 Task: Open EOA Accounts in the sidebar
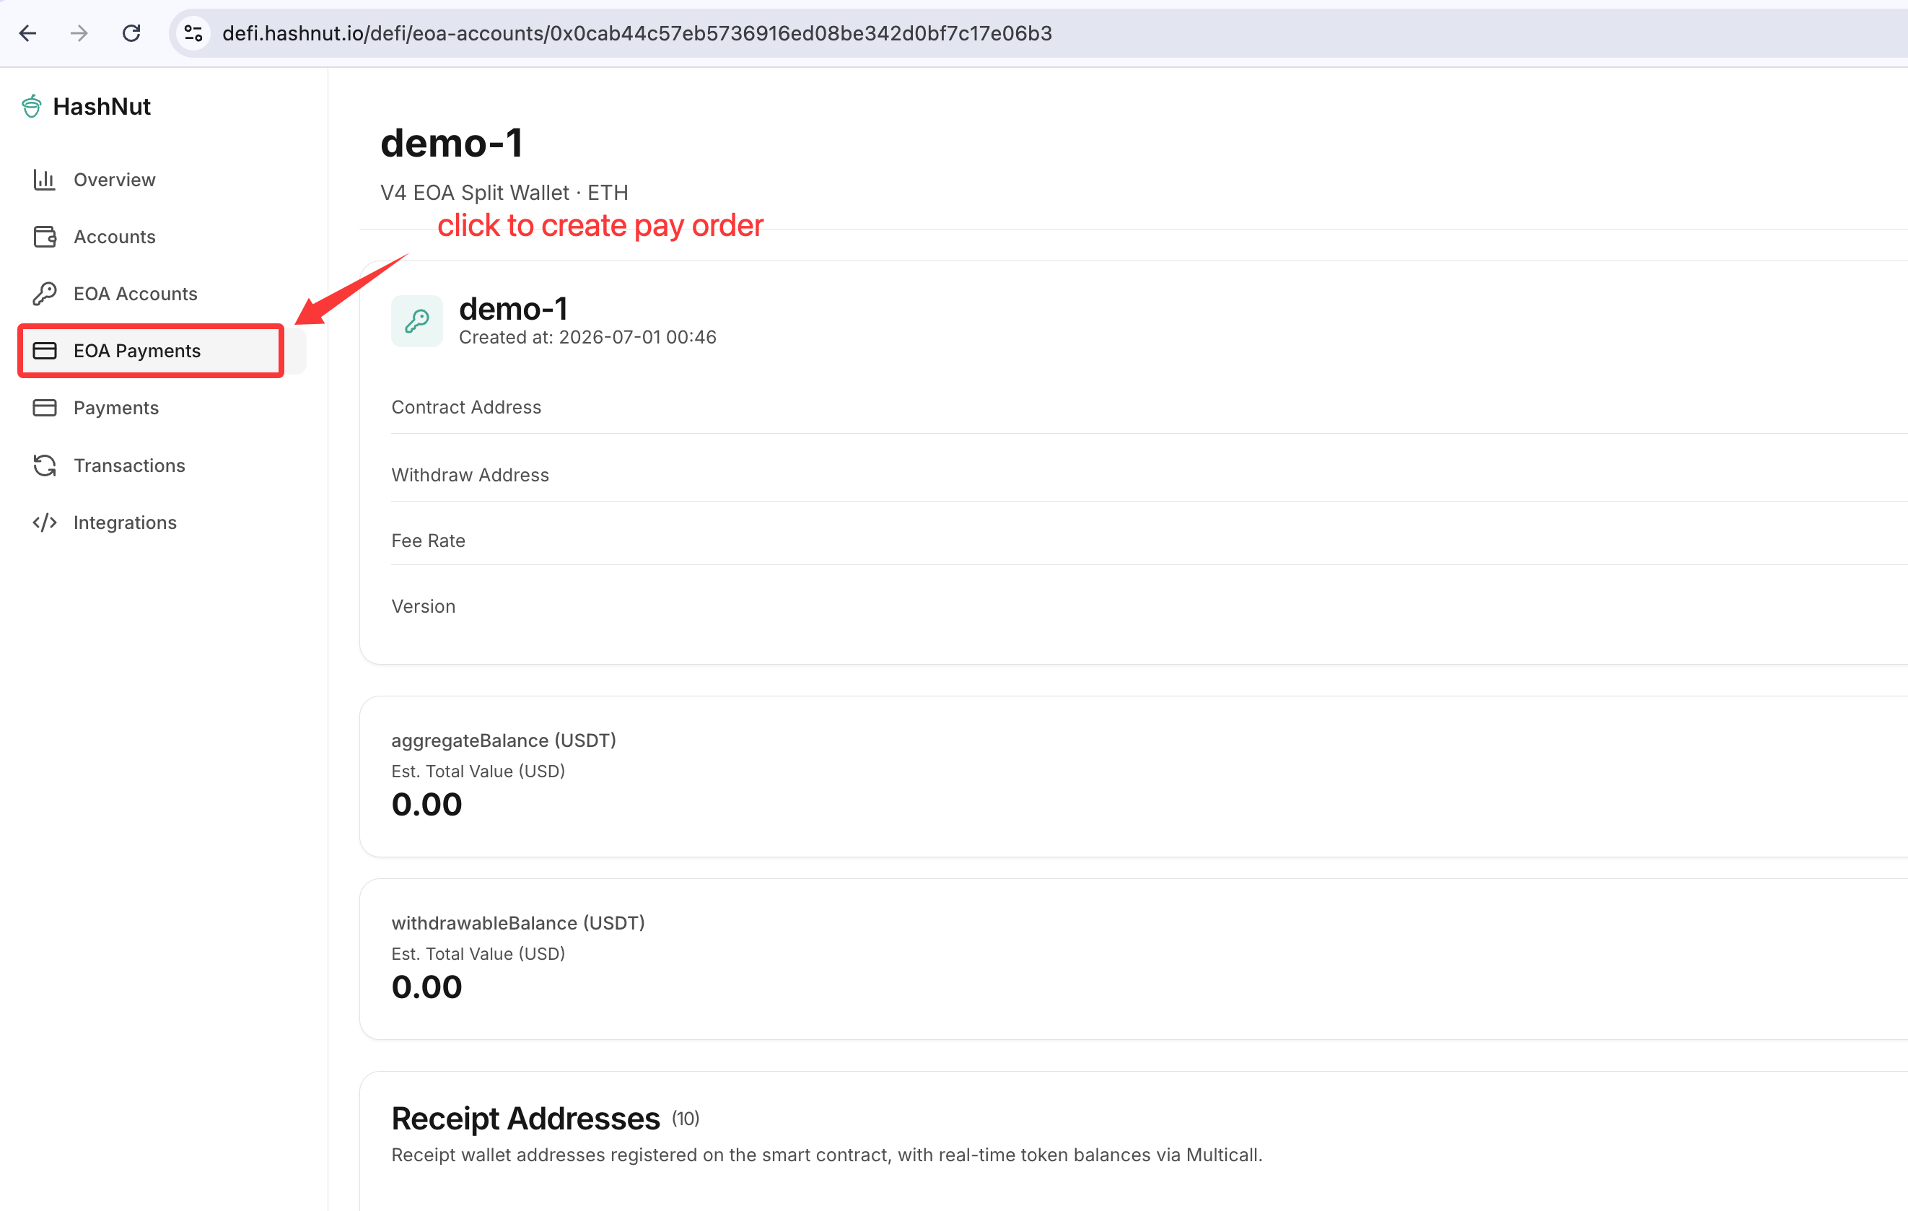pos(136,294)
